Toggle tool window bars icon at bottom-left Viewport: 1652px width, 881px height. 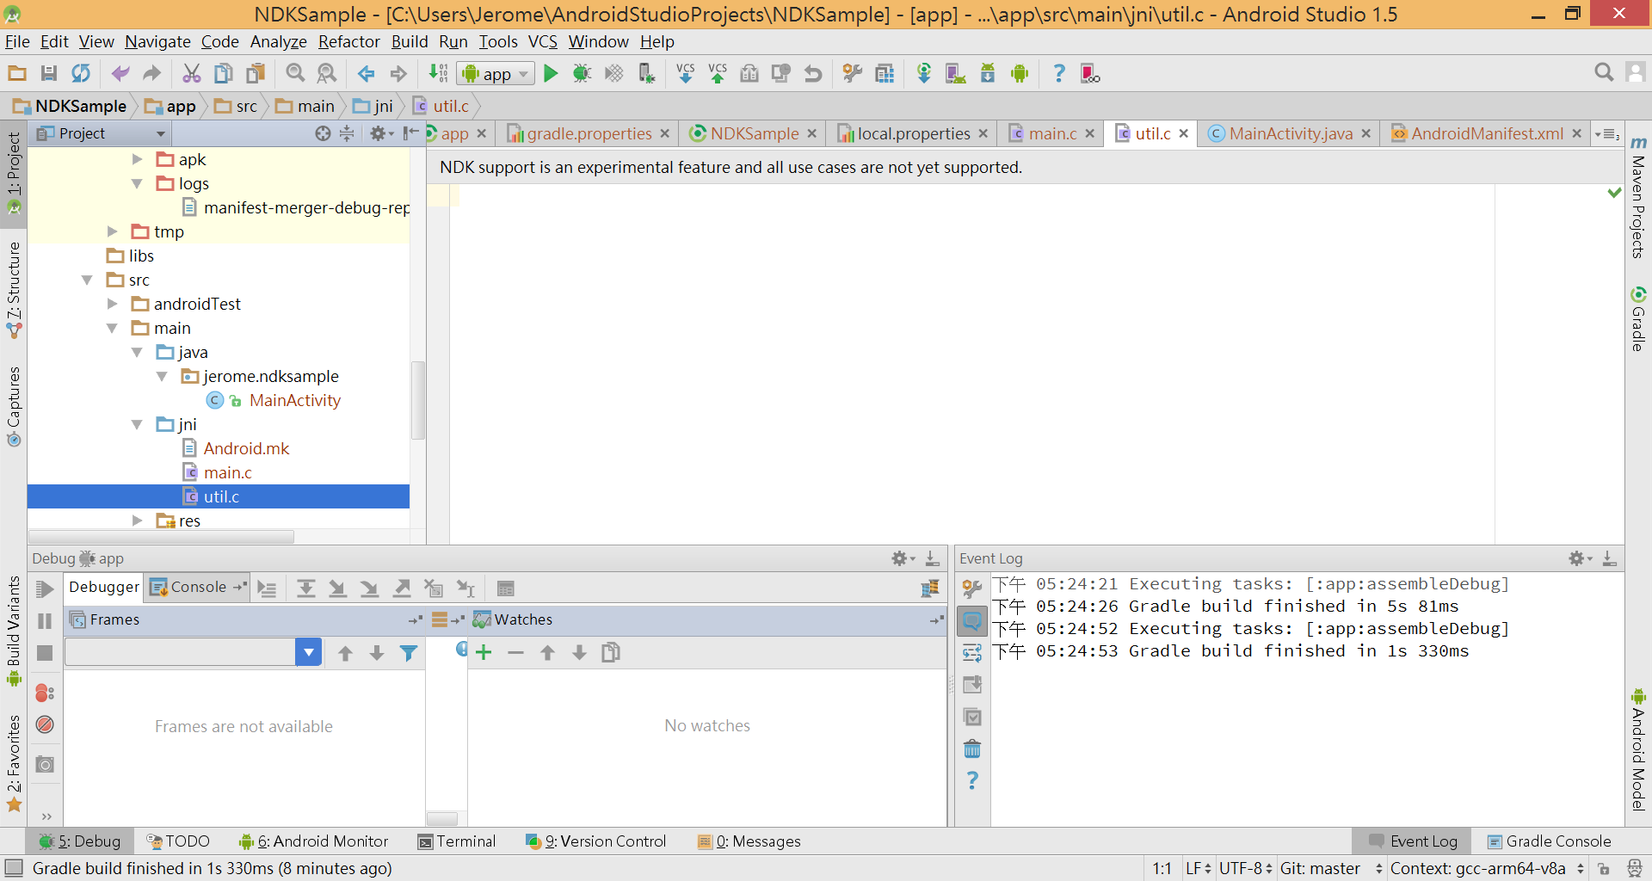click(13, 868)
